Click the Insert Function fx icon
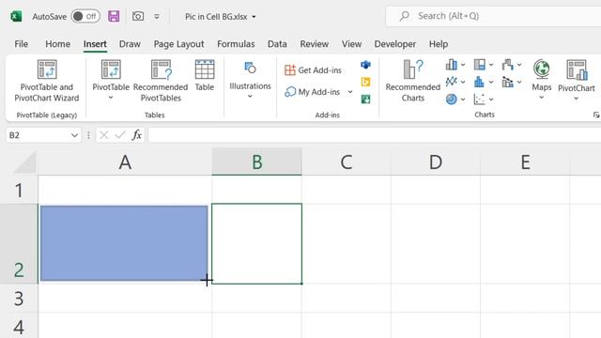 click(136, 135)
